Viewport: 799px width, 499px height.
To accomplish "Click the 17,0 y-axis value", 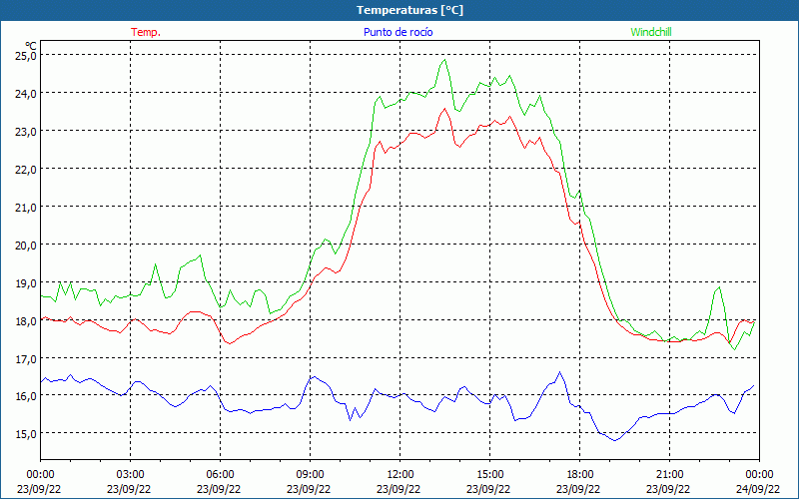I will click(26, 358).
